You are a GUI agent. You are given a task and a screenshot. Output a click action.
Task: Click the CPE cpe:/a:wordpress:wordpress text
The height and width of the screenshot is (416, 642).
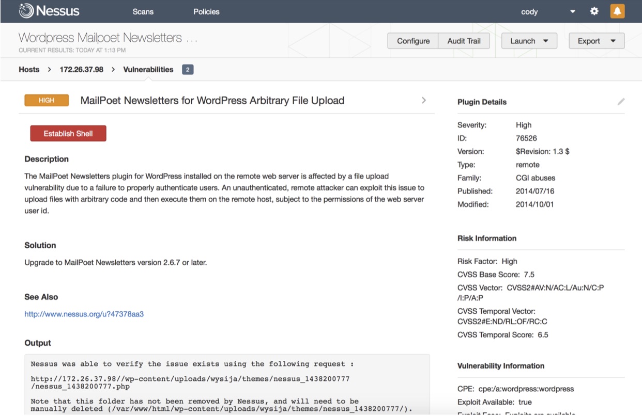point(516,389)
